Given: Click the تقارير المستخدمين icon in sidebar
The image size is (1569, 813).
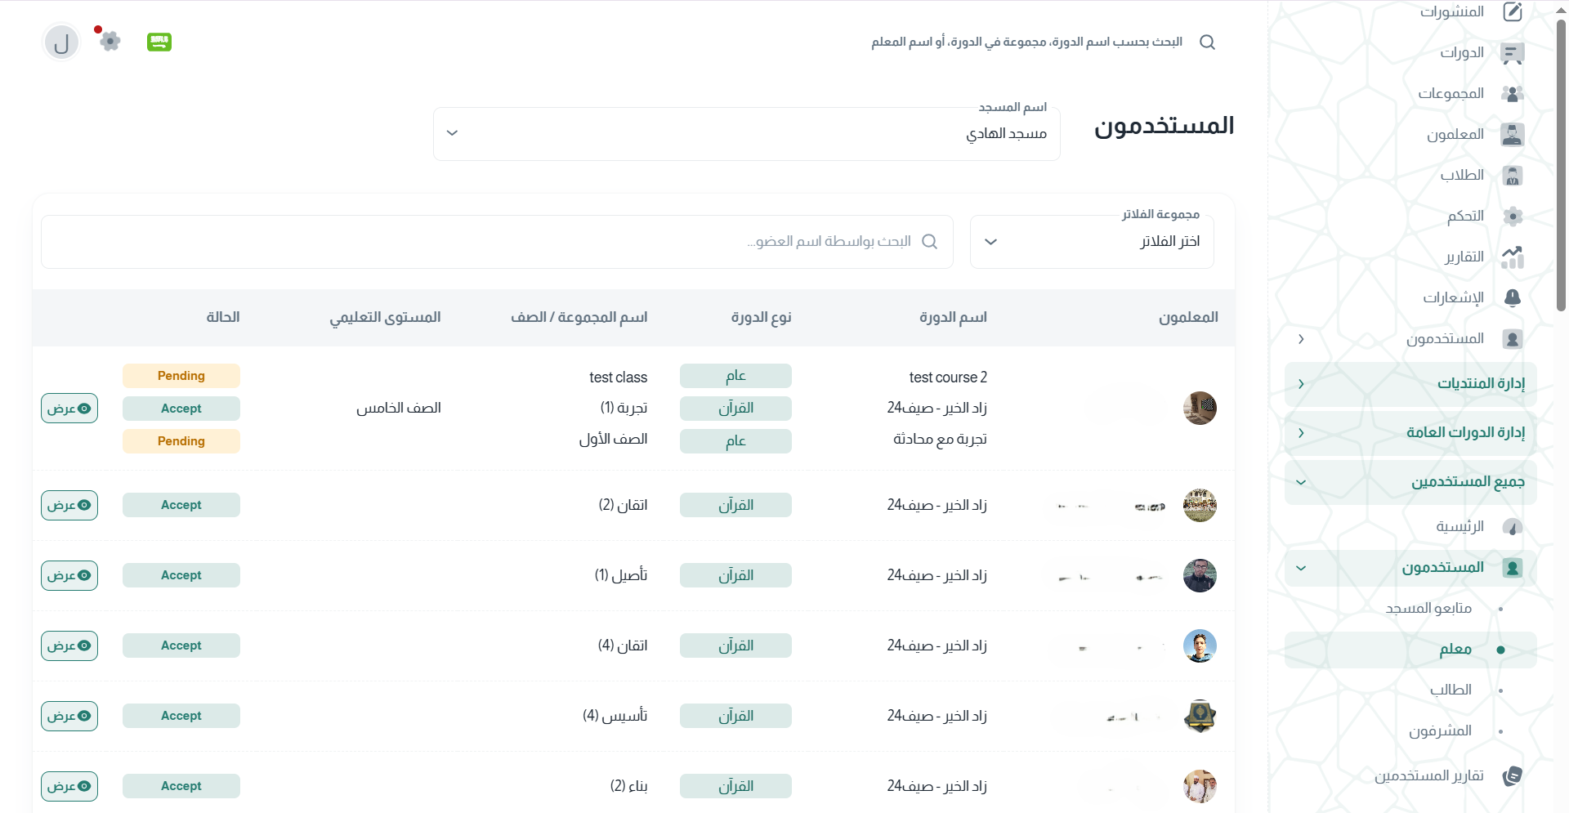Looking at the screenshot, I should pyautogui.click(x=1512, y=775).
